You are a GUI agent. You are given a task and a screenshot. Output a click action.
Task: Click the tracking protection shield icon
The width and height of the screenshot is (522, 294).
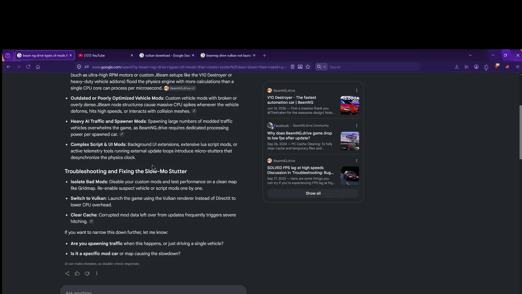point(79,67)
